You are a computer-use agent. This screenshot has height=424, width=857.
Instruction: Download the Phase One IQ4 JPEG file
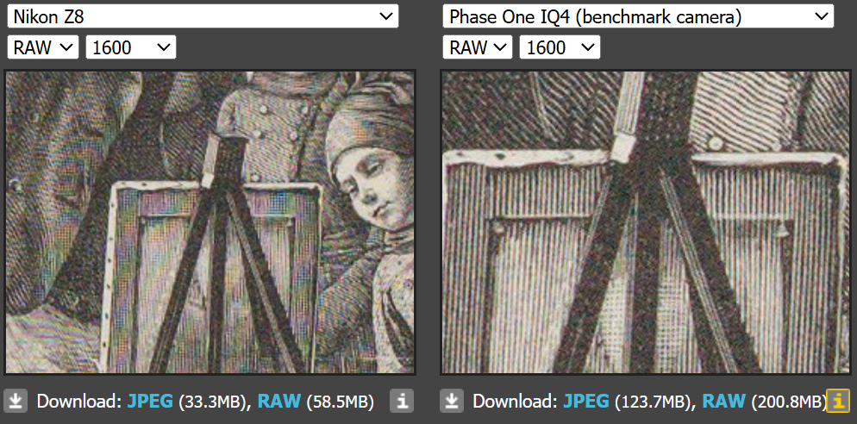(x=585, y=402)
